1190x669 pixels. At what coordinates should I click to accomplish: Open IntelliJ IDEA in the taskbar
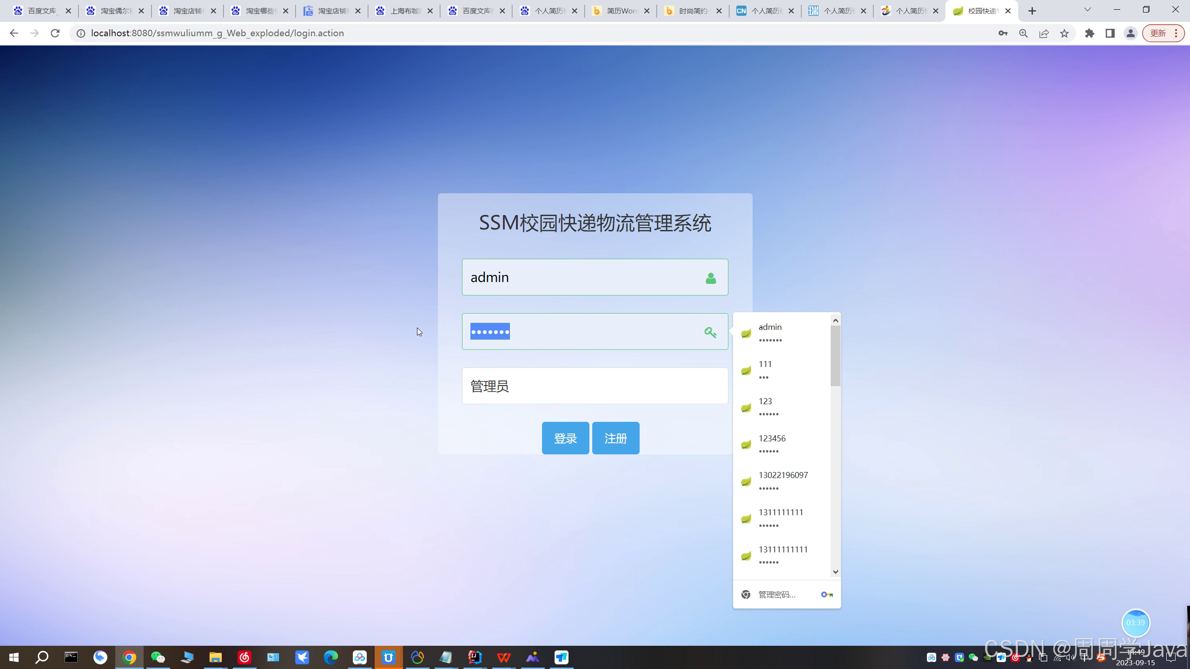pos(475,657)
